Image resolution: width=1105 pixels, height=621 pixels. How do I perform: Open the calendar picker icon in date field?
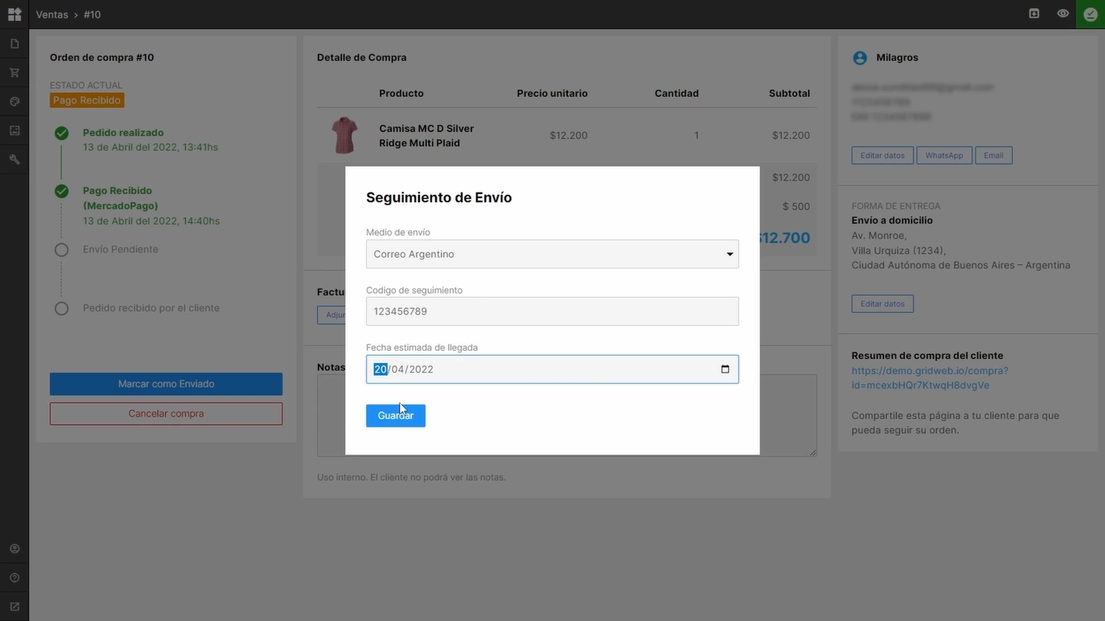725,370
